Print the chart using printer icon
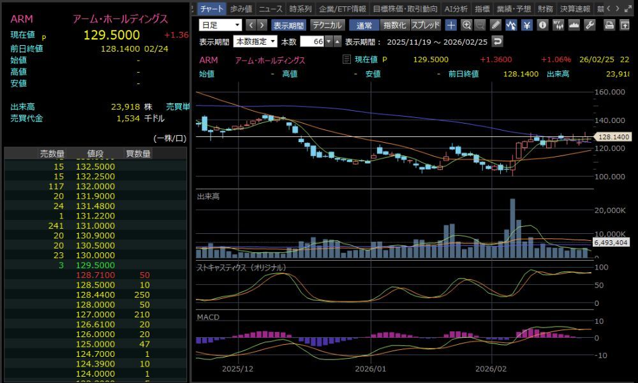 pyautogui.click(x=609, y=25)
